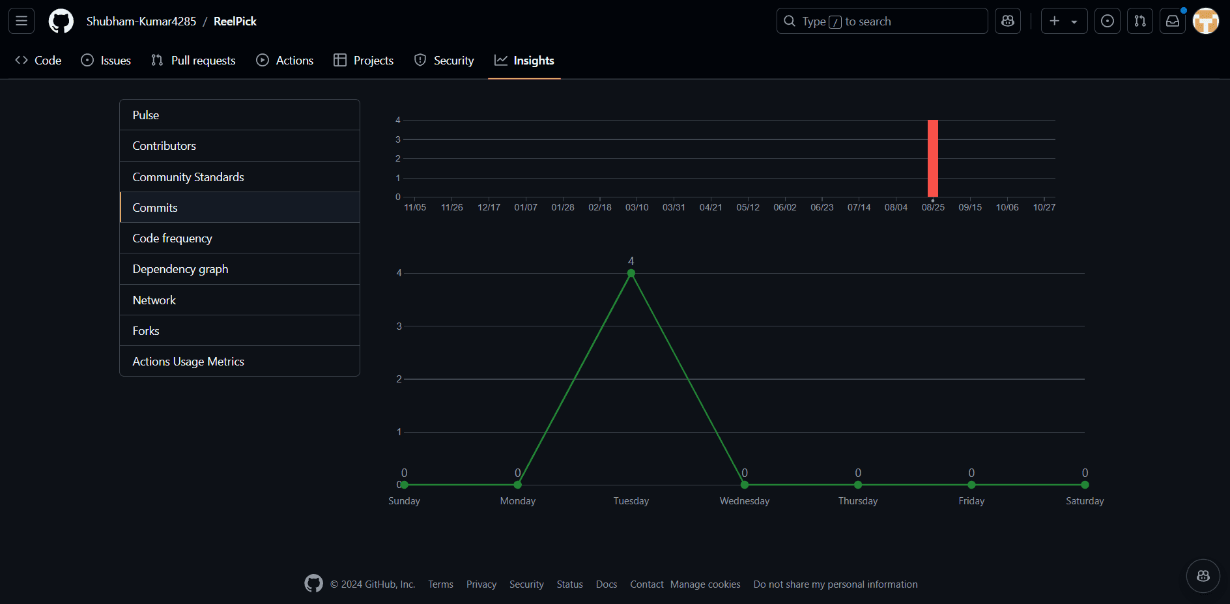Click the Tuesday data point with value 4

(631, 273)
